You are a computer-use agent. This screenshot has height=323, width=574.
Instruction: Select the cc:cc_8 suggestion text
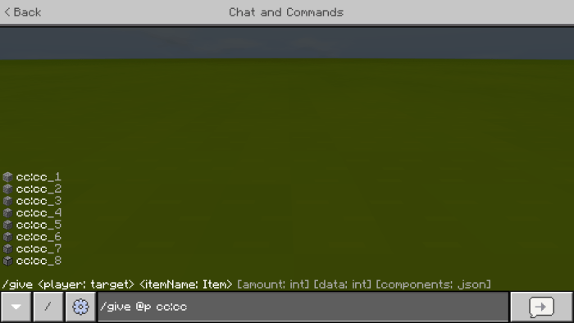coord(39,262)
